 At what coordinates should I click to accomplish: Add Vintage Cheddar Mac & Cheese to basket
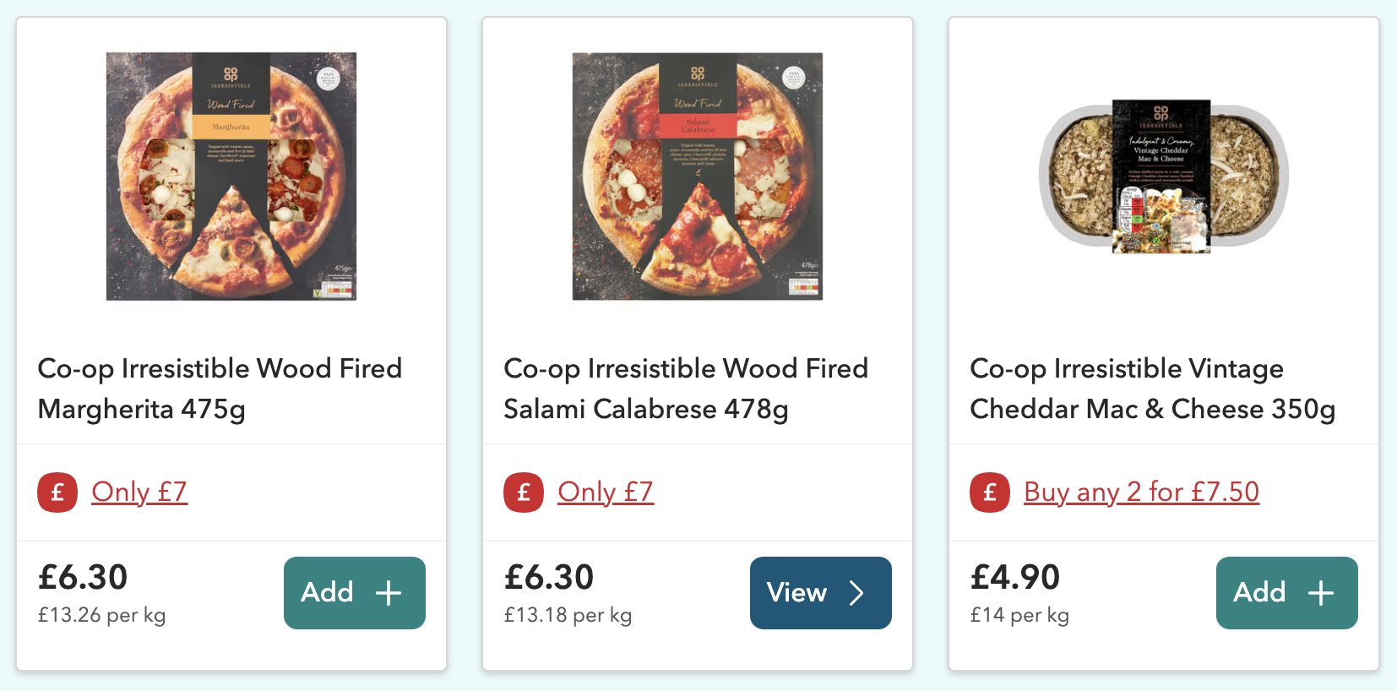pyautogui.click(x=1287, y=593)
